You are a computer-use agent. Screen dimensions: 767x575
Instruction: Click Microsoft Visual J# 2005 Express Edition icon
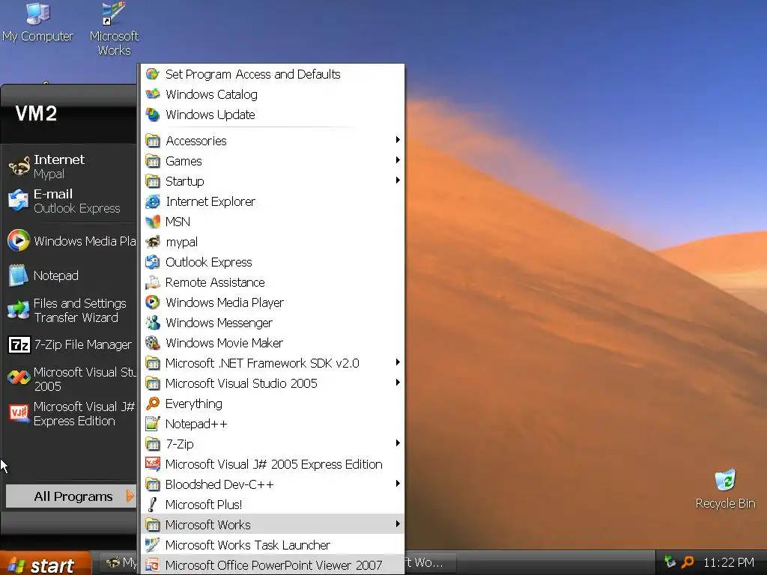tap(153, 464)
